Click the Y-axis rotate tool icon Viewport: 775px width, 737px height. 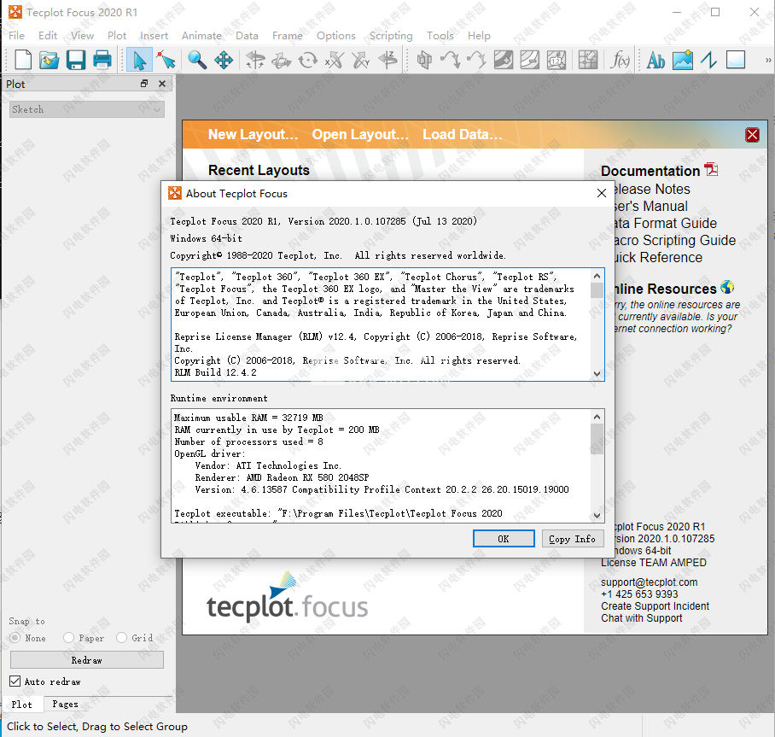click(361, 61)
